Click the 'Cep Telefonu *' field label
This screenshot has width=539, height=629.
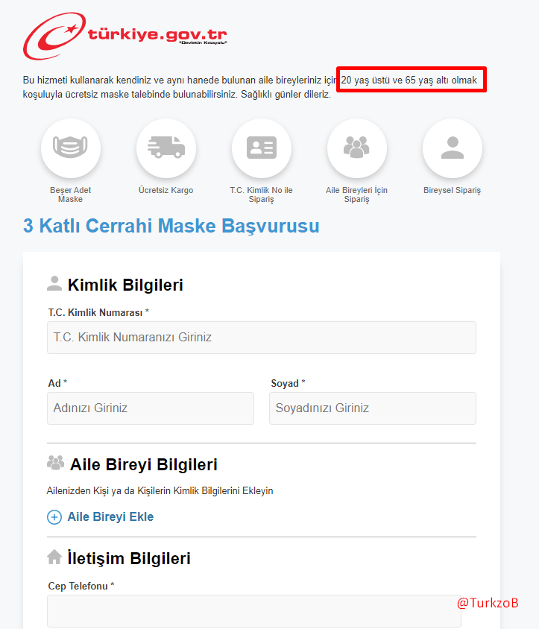(x=81, y=586)
